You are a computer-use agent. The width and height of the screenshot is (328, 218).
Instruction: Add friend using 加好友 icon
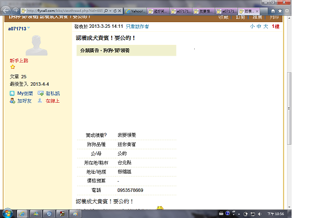pyautogui.click(x=13, y=100)
